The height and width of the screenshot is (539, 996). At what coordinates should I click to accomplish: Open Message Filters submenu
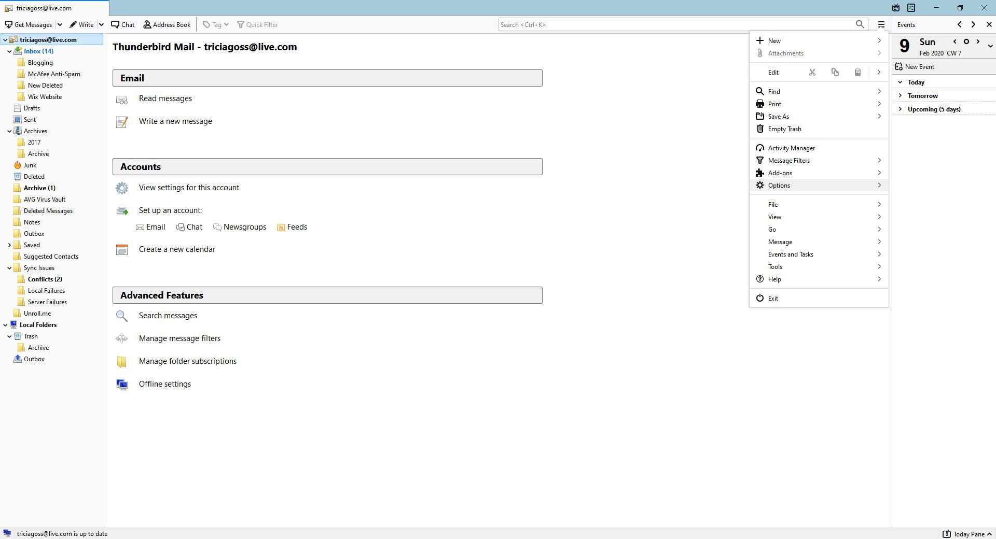[819, 160]
